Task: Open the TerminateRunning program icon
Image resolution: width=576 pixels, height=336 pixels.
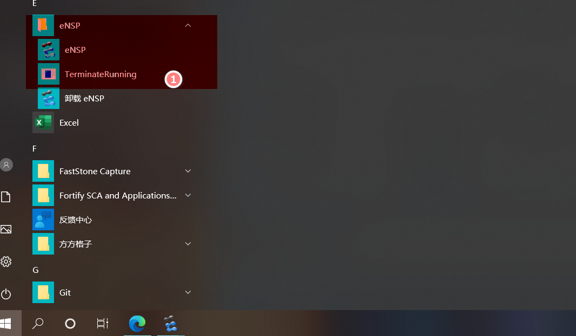Action: coord(49,74)
